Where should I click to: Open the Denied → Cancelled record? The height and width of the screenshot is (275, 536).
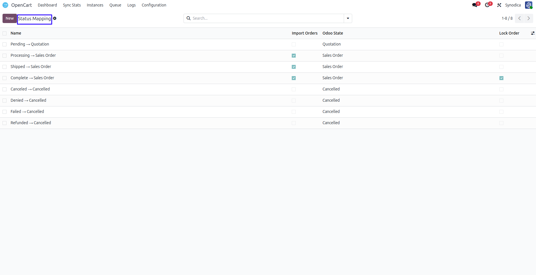pyautogui.click(x=28, y=100)
